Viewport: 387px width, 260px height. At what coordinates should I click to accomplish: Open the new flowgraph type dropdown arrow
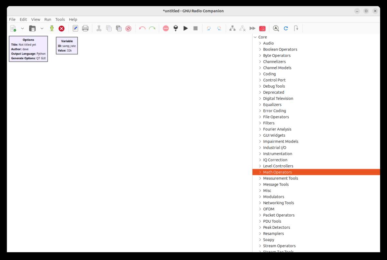(x=23, y=28)
